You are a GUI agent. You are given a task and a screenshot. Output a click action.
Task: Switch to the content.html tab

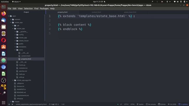tap(96, 12)
